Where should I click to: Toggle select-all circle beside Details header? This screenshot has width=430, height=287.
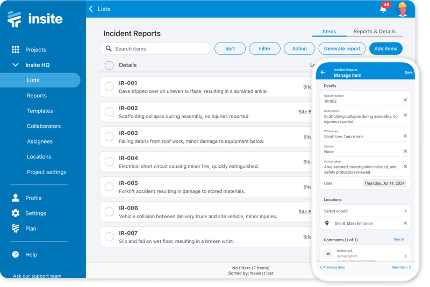pyautogui.click(x=109, y=65)
